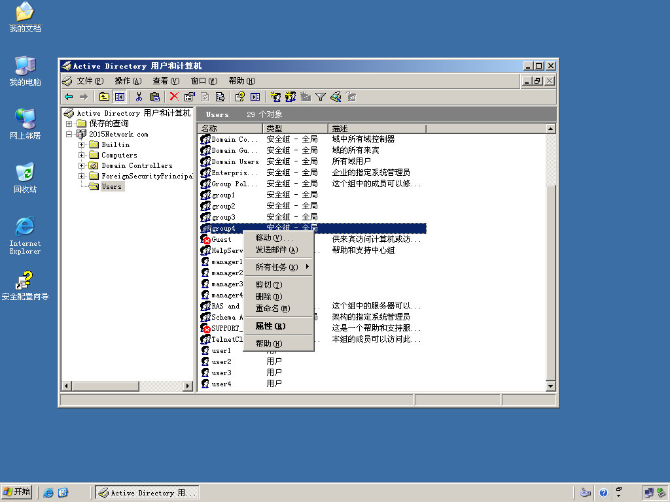Viewport: 670px width, 502px height.
Task: Click the Help question mark toolbar icon
Action: tap(239, 97)
